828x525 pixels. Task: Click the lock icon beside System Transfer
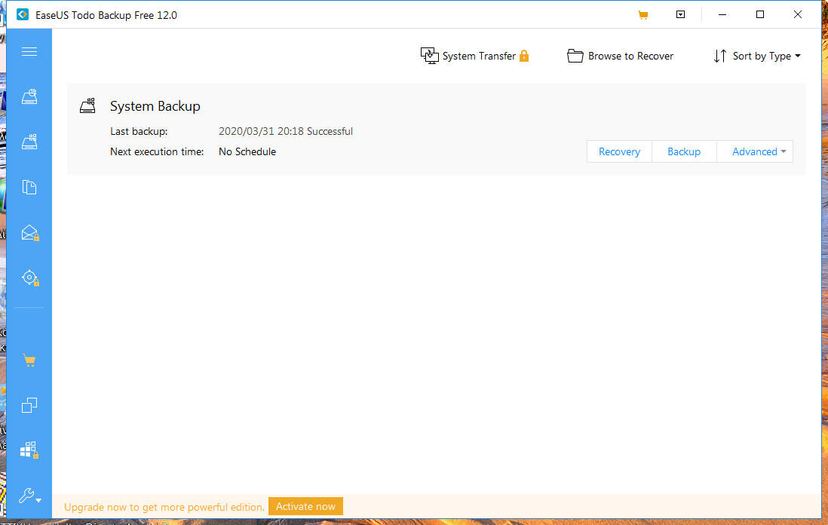[524, 56]
